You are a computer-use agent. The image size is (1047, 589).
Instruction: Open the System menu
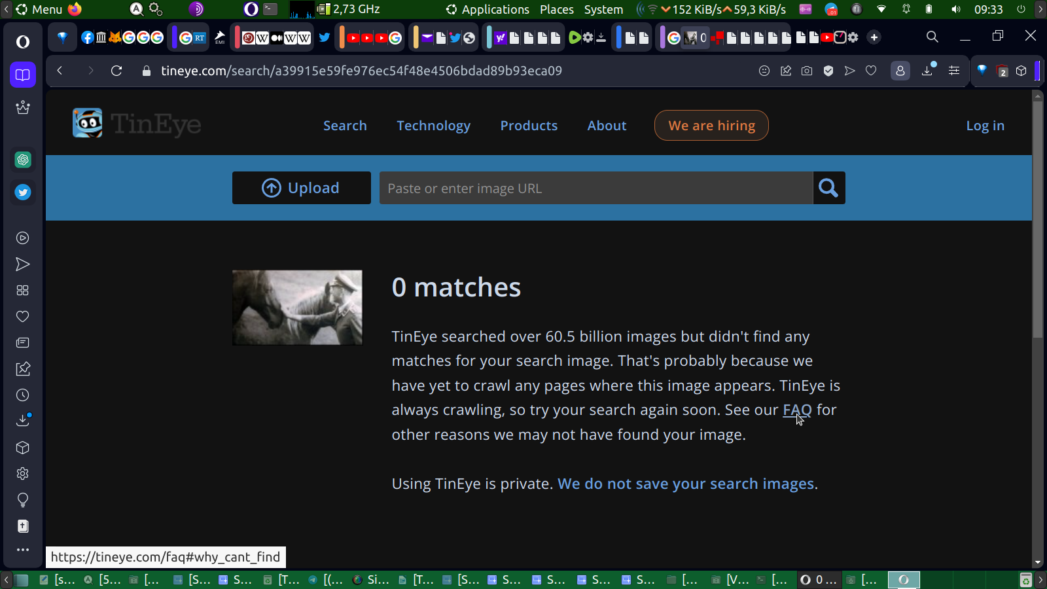(x=603, y=9)
